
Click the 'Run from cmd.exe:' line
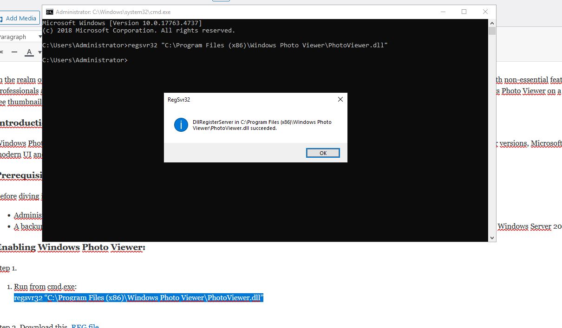[x=45, y=287]
